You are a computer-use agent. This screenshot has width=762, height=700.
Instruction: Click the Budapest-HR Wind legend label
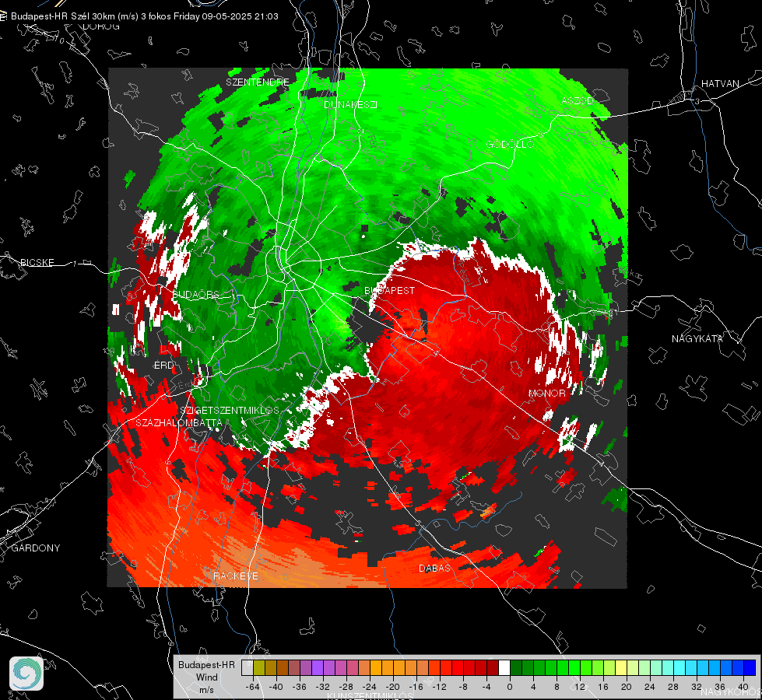[206, 671]
